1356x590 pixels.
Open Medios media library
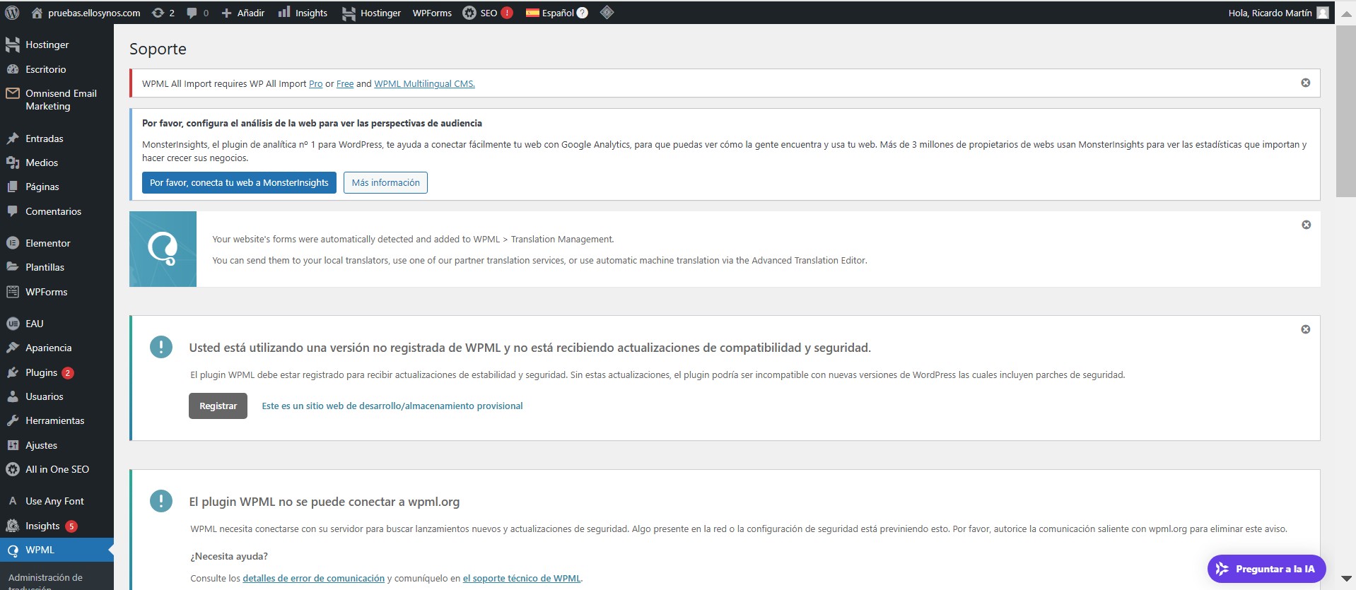pyautogui.click(x=57, y=163)
